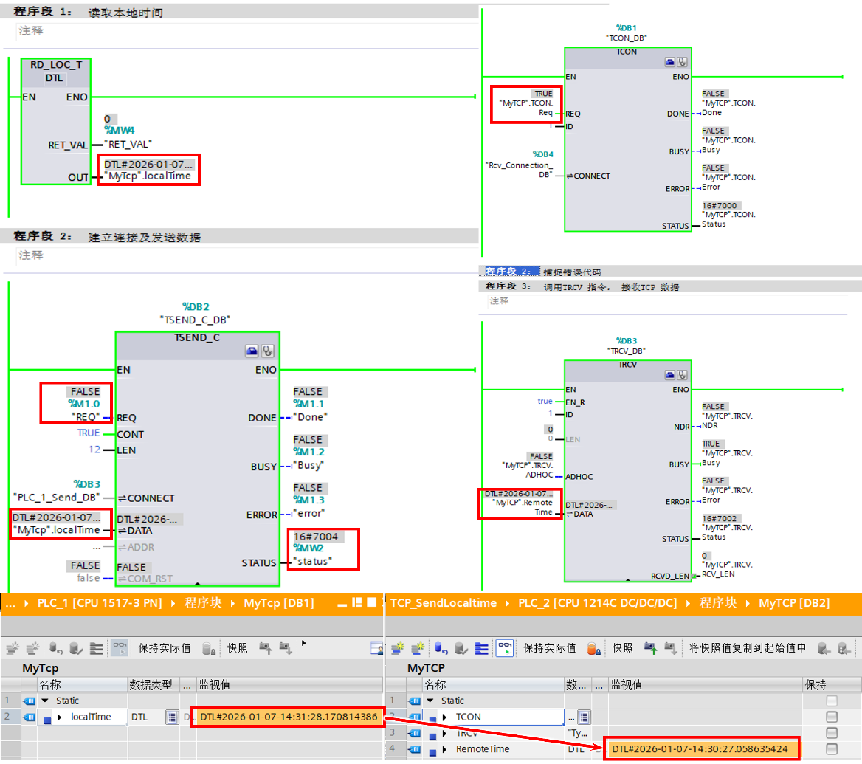Click 将快照值复制到起始值中 button
The image size is (862, 764).
(x=748, y=647)
